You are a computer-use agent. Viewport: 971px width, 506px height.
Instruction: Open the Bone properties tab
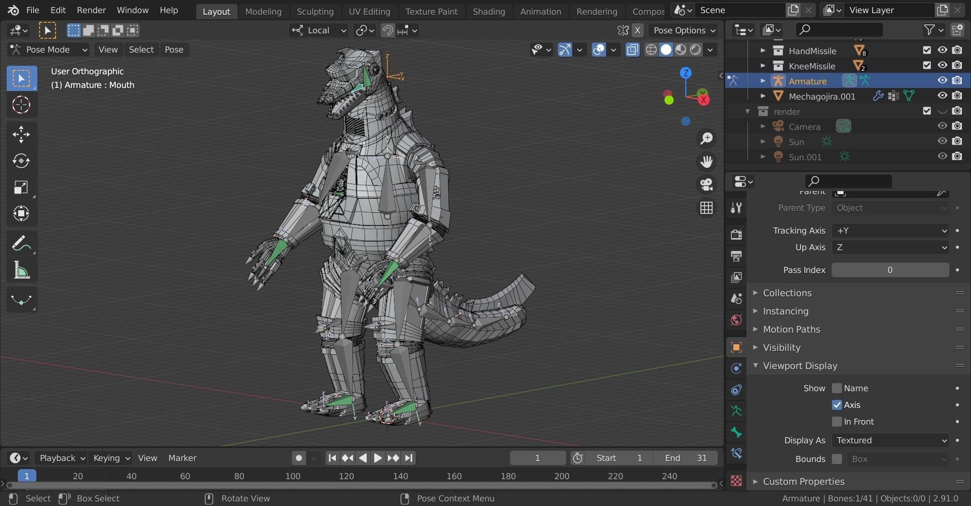[x=736, y=432]
